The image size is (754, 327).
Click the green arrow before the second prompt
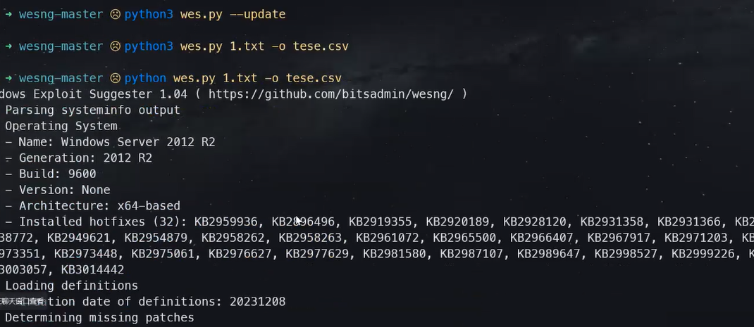click(8, 46)
